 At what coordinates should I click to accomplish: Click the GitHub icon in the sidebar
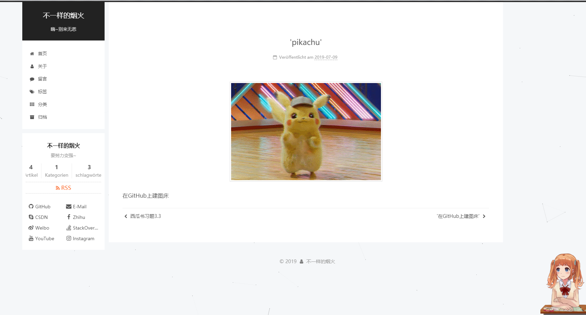(x=31, y=206)
